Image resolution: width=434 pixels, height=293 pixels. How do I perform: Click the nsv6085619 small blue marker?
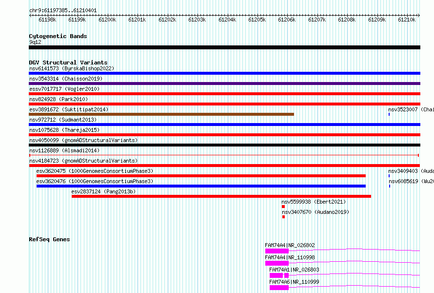click(x=390, y=186)
